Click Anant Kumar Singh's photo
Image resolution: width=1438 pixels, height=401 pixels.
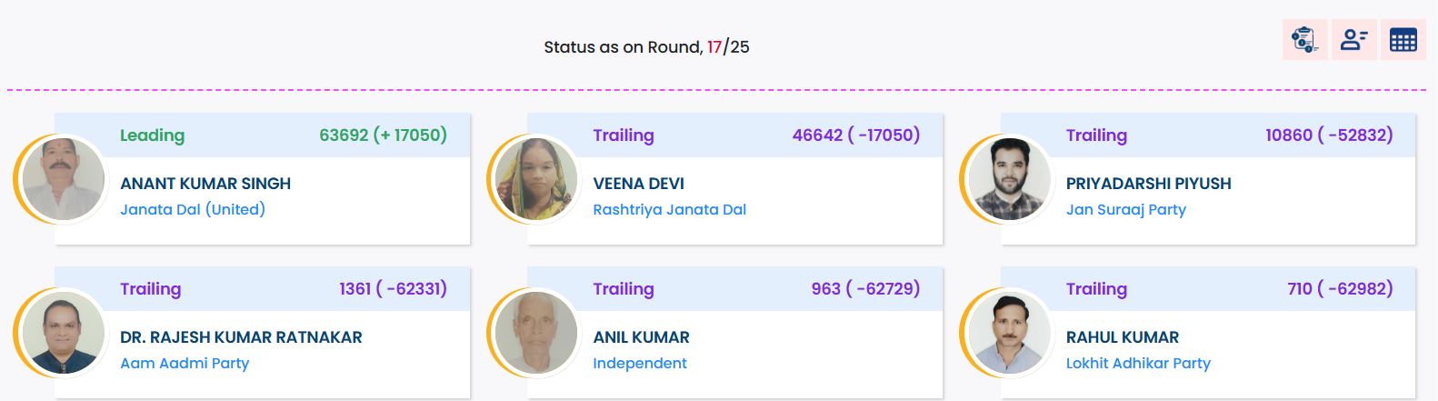point(63,179)
